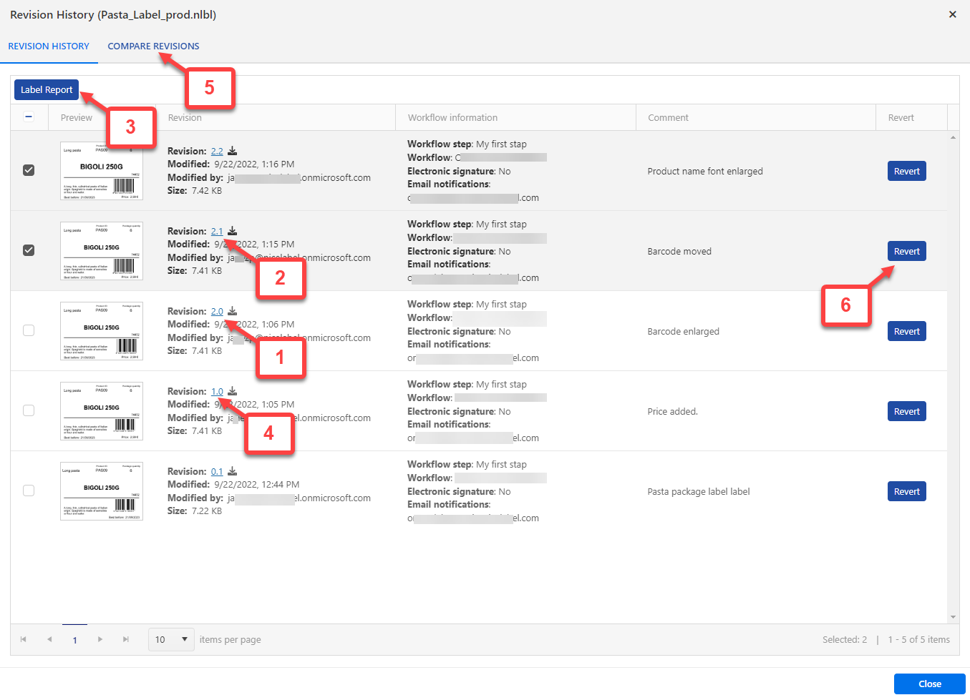Switch to Compare Revisions tab
The image size is (970, 700).
coord(153,46)
